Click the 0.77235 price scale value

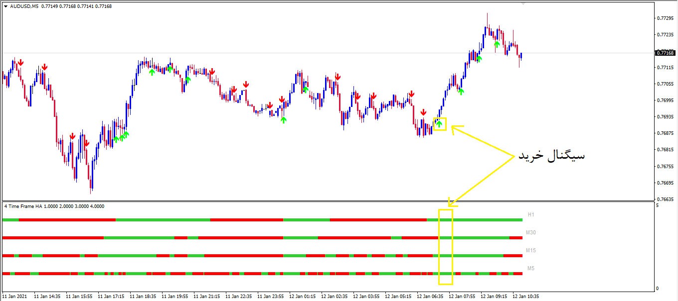click(666, 35)
